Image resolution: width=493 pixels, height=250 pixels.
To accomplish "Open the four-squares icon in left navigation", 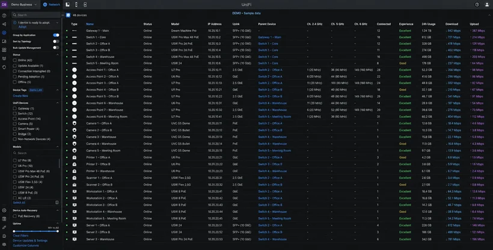I will click(x=4, y=50).
